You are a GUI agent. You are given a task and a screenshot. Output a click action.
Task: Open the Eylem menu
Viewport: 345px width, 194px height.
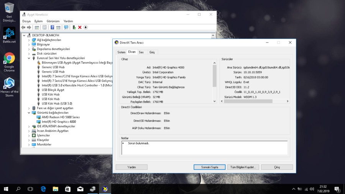pyautogui.click(x=38, y=21)
